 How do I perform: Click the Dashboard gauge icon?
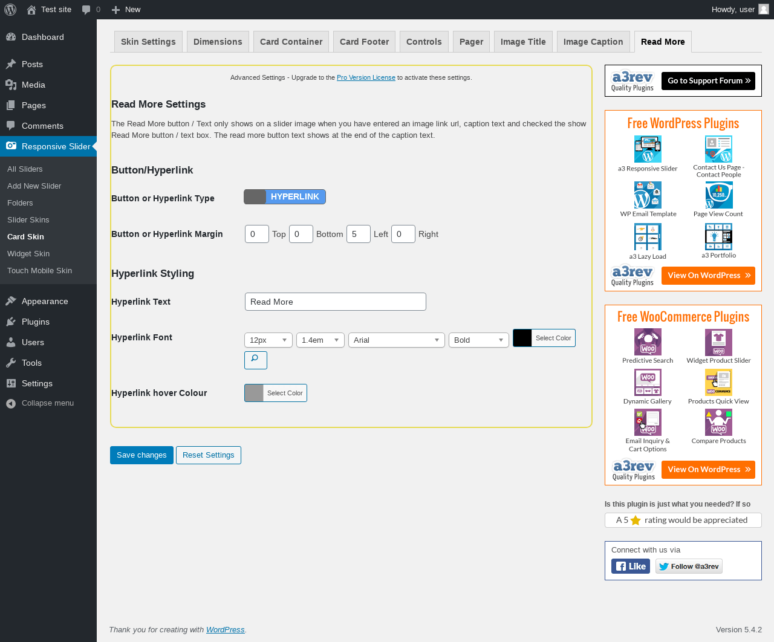[x=11, y=37]
